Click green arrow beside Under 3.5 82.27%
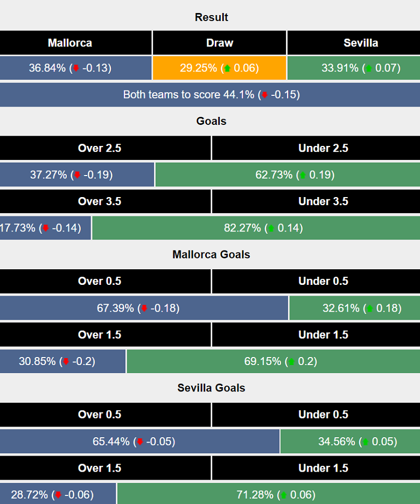 click(271, 228)
